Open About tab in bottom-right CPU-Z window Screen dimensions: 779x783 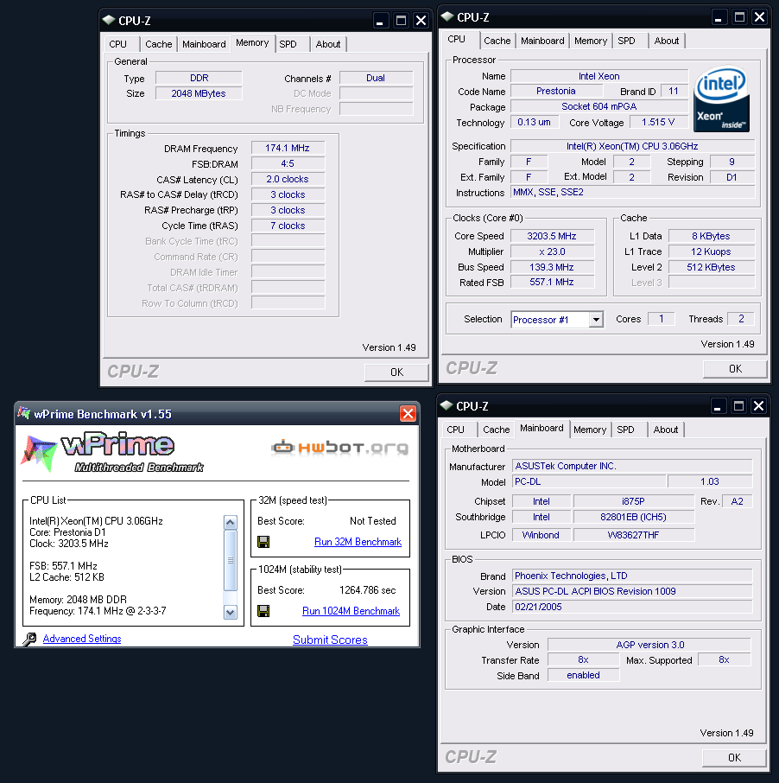[x=666, y=430]
